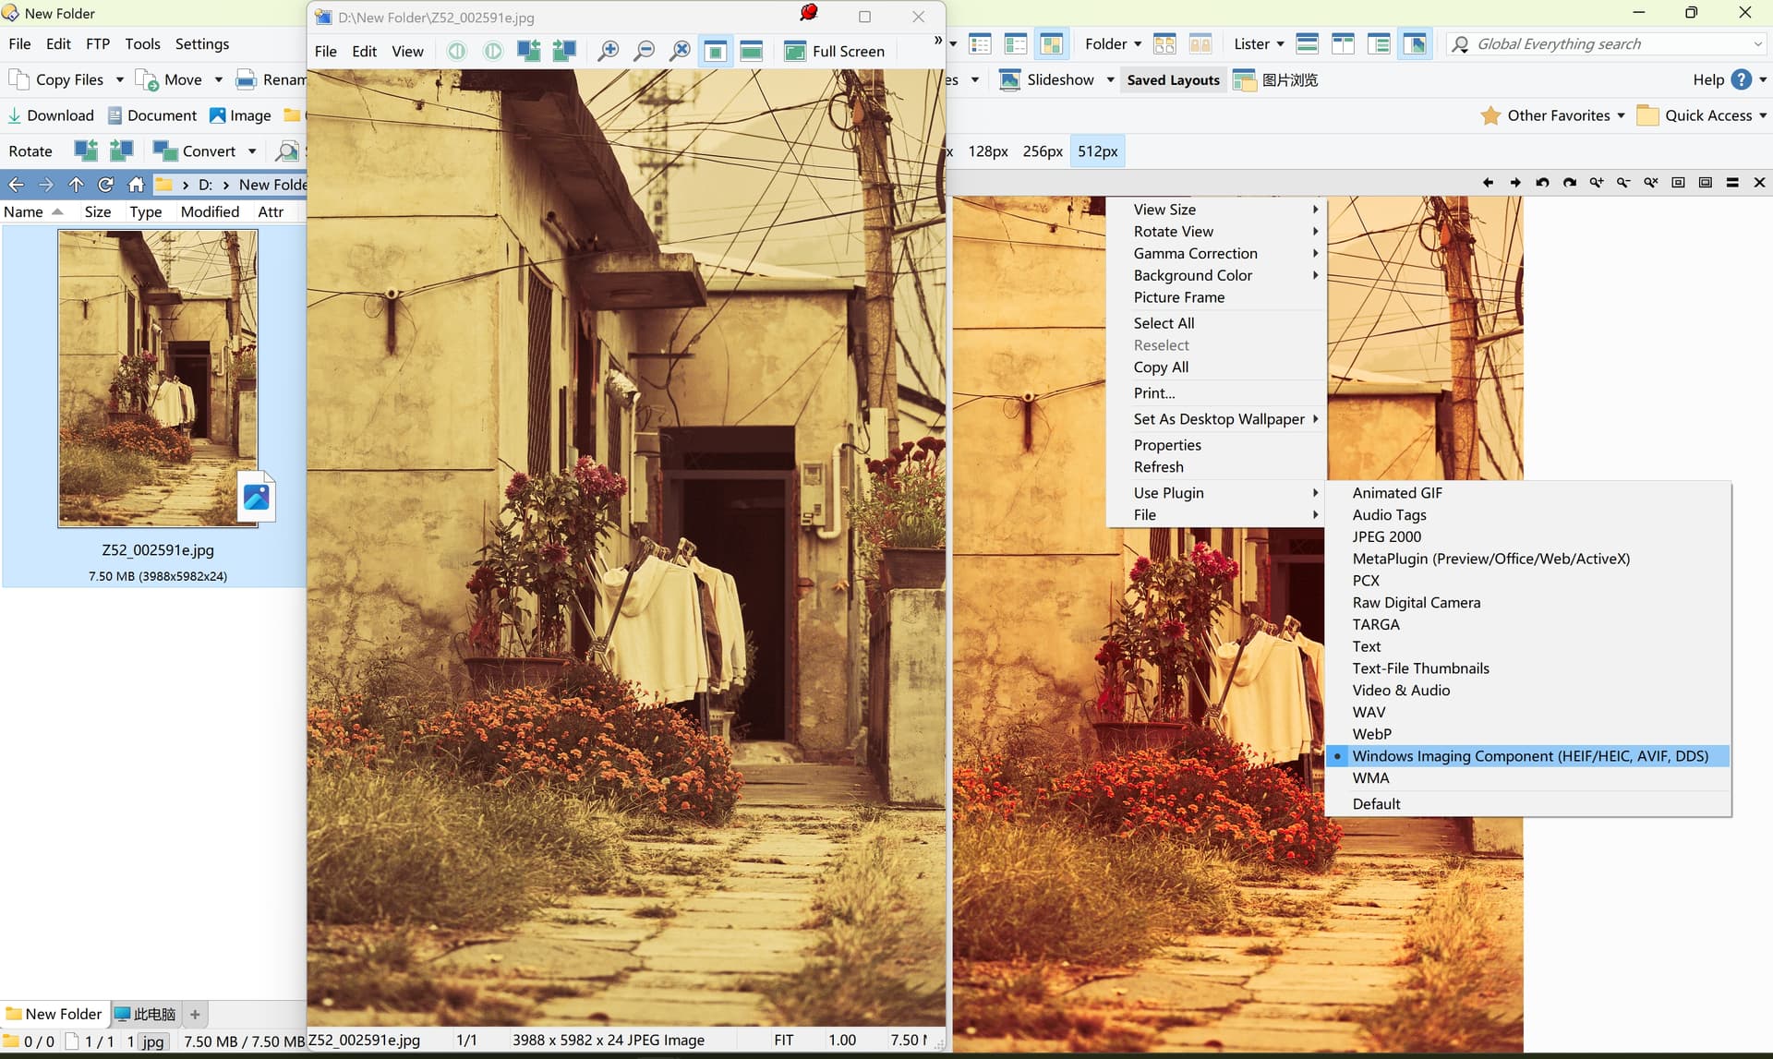Expand the Set As Desktop Wallpaper submenu
Viewport: 1773px width, 1059px height.
pyautogui.click(x=1219, y=419)
